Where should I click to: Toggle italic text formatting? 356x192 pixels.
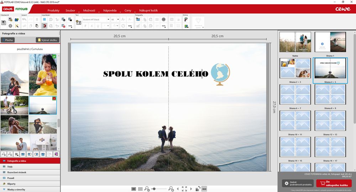(x=92, y=26)
